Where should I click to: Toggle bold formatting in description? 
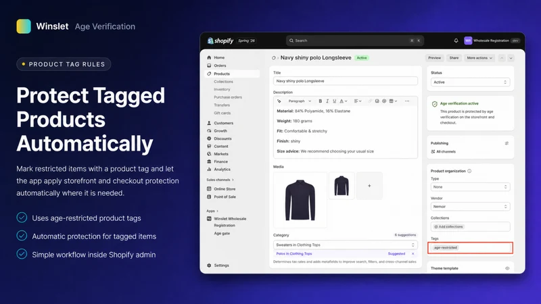pyautogui.click(x=320, y=101)
